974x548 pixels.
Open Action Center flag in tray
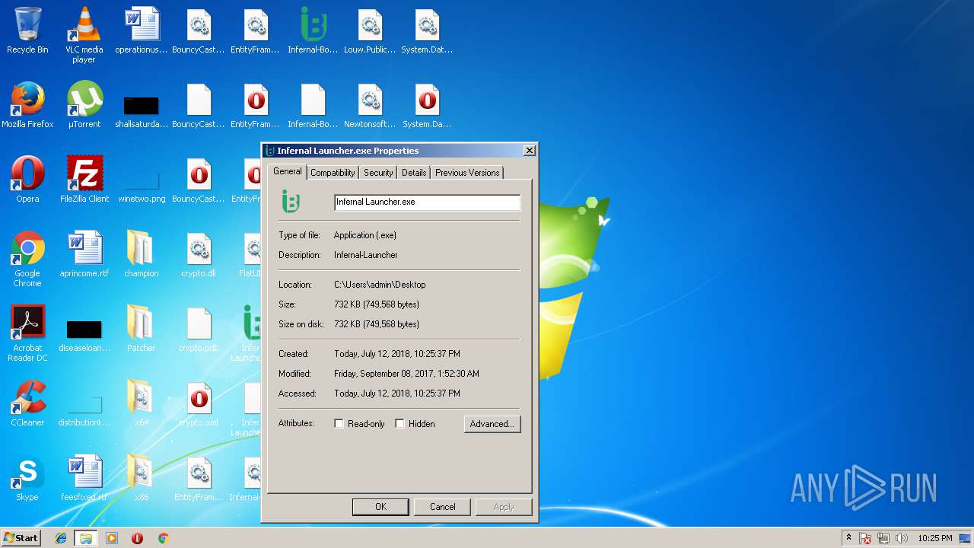point(866,538)
